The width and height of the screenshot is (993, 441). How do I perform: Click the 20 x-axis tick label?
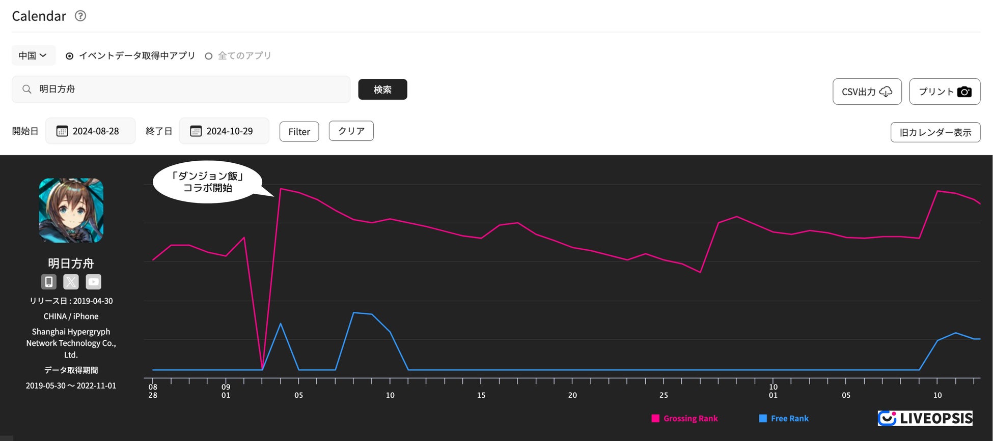pos(572,395)
